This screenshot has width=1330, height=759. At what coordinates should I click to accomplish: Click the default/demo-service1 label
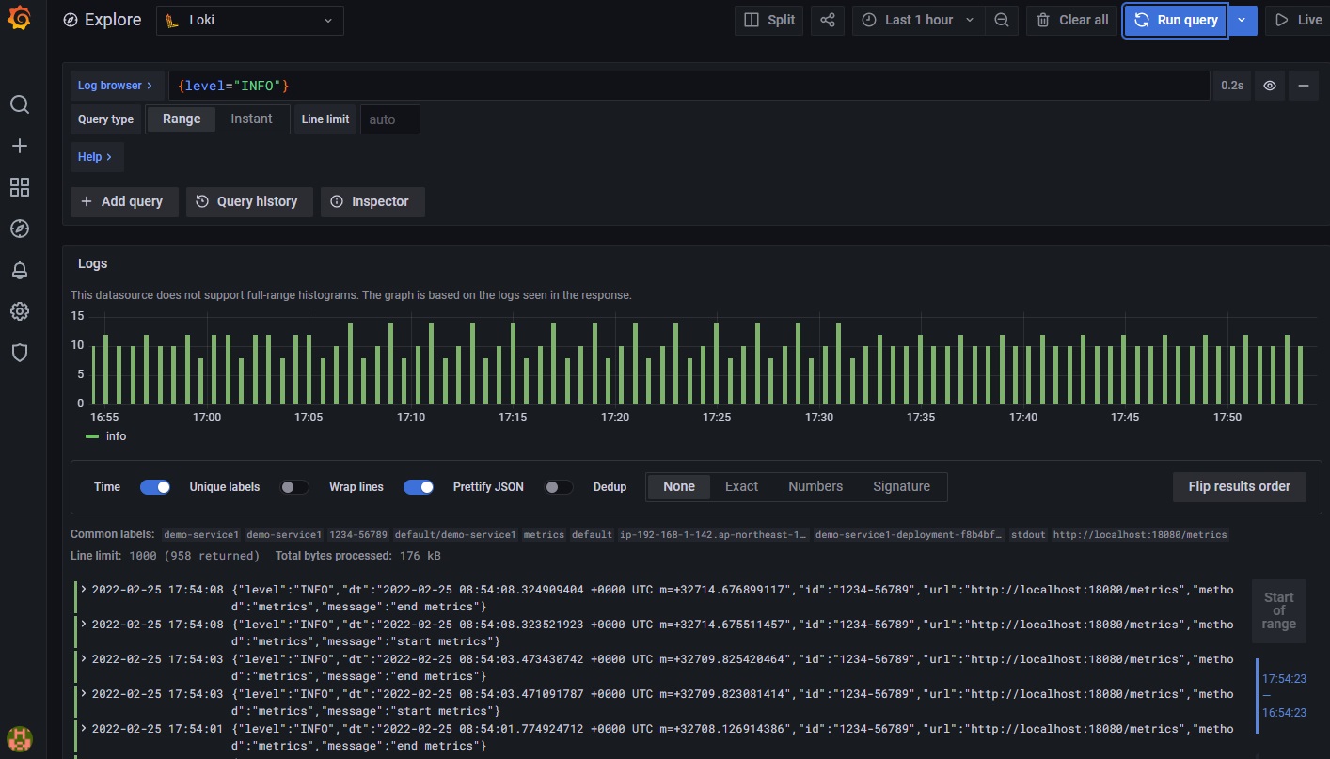[x=455, y=534]
